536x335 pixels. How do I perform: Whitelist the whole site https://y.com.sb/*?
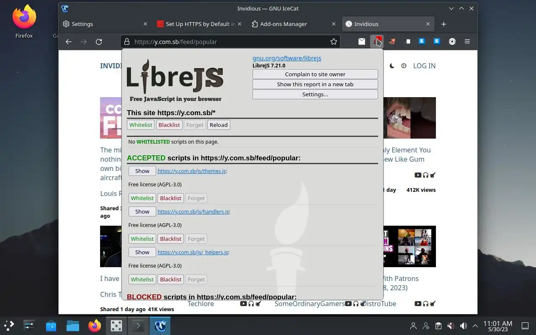click(x=141, y=125)
